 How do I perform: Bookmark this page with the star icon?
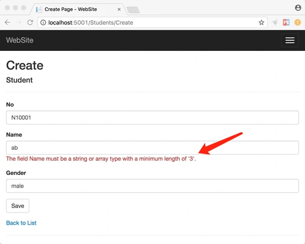[x=261, y=23]
